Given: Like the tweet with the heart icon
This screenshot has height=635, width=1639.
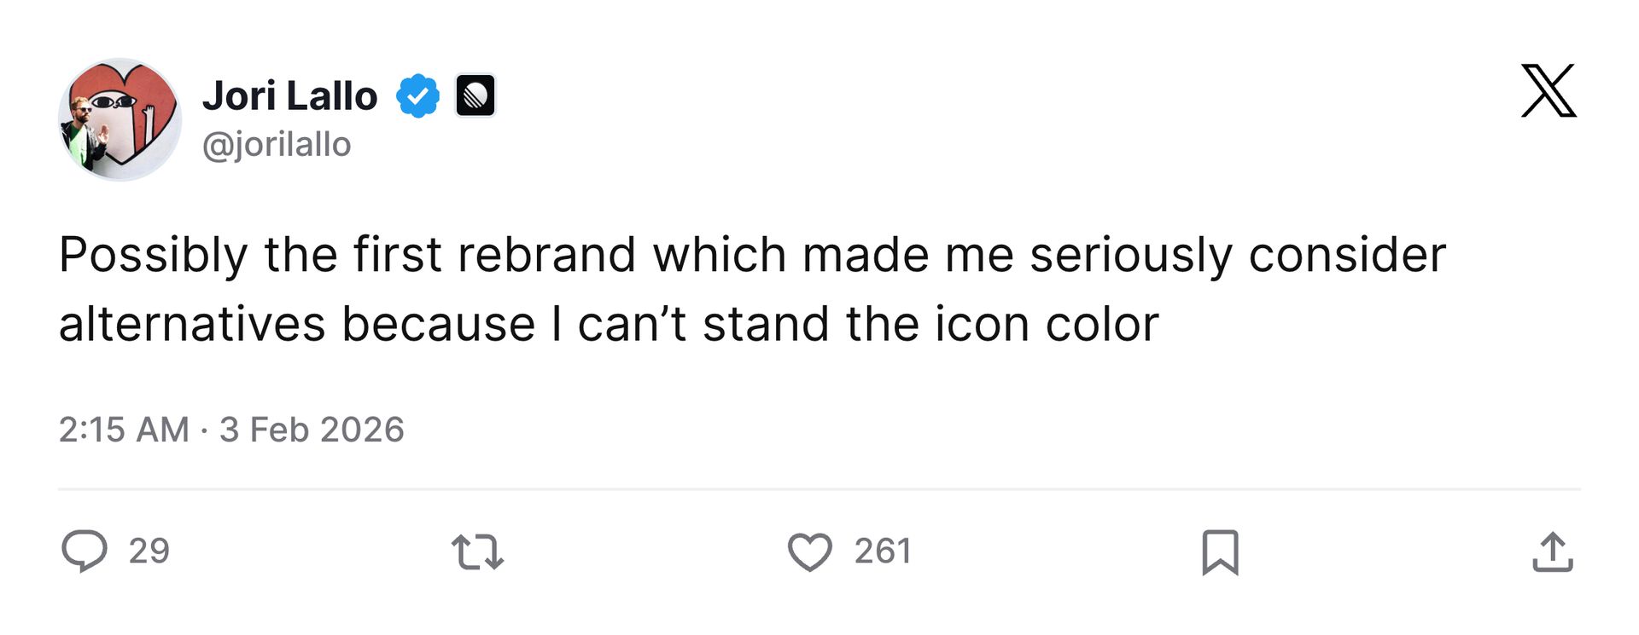Looking at the screenshot, I should [x=809, y=551].
